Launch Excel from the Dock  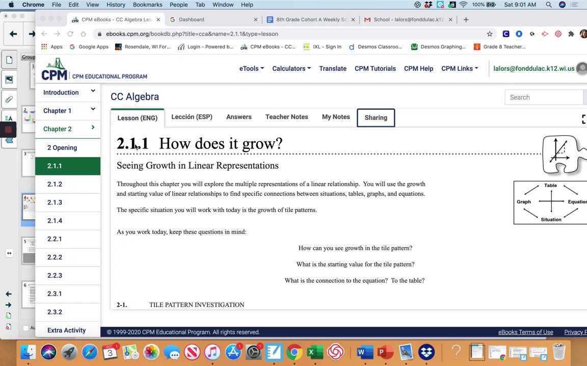coord(315,352)
